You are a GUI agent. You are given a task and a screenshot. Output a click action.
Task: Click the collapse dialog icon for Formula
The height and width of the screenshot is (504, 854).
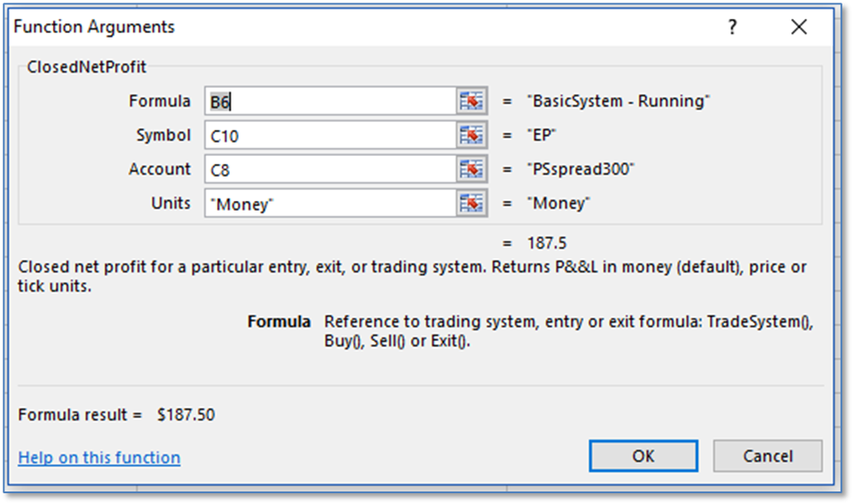[471, 101]
